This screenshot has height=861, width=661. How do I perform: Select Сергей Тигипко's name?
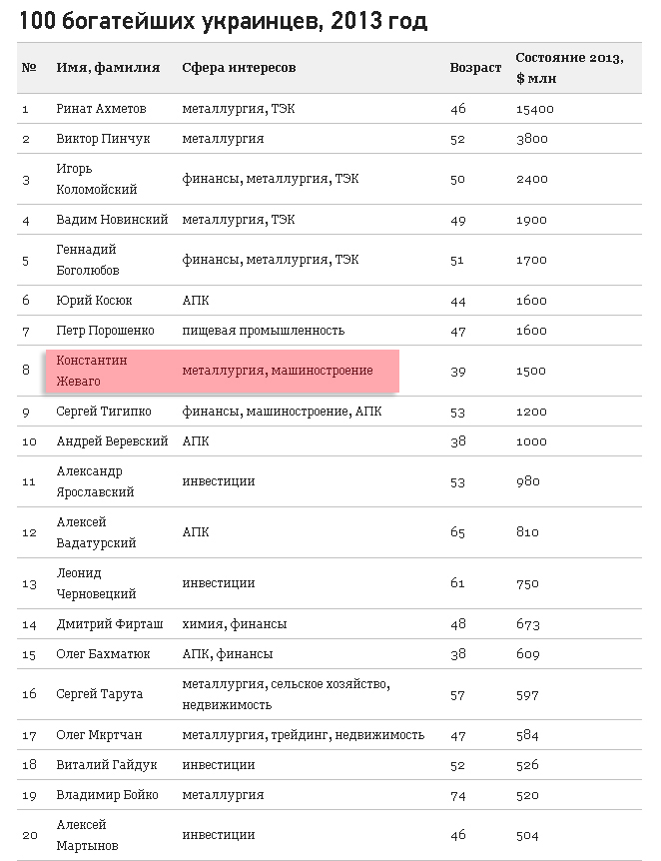108,412
